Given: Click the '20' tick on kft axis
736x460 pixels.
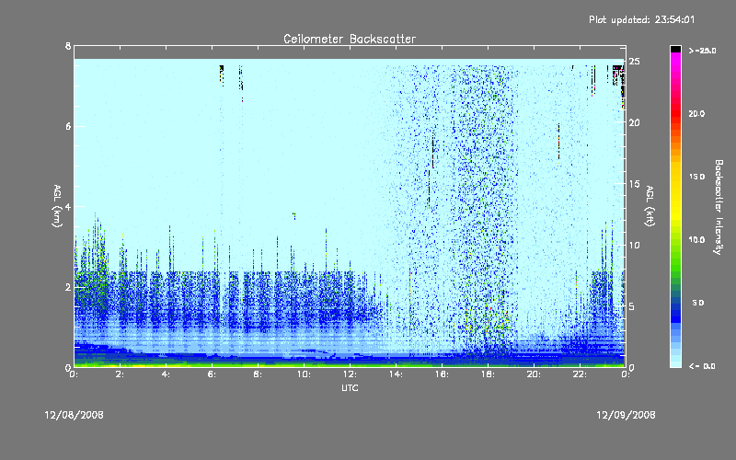Looking at the screenshot, I should (635, 122).
